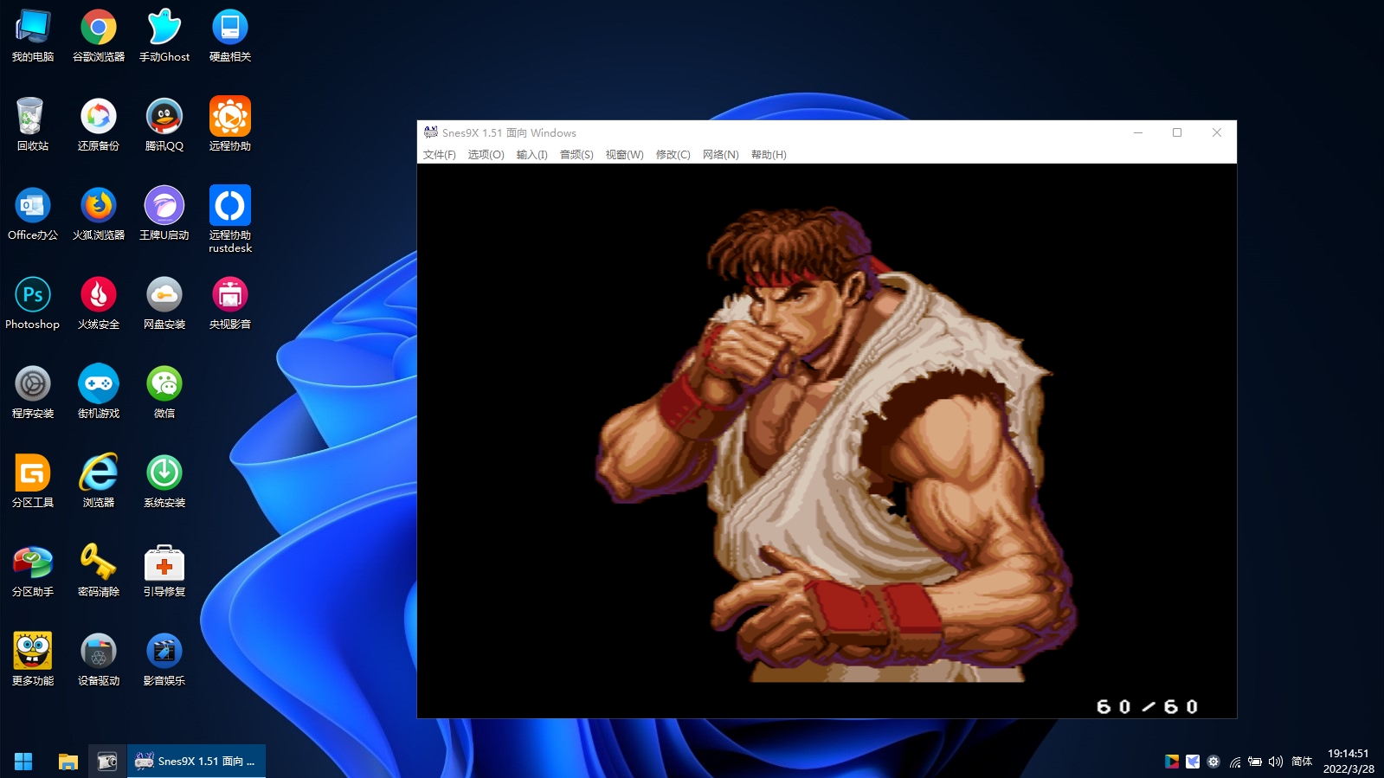Open File Explorer from the taskbar

68,762
